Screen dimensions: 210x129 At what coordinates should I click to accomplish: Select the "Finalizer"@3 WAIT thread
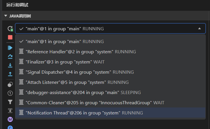[110, 62]
